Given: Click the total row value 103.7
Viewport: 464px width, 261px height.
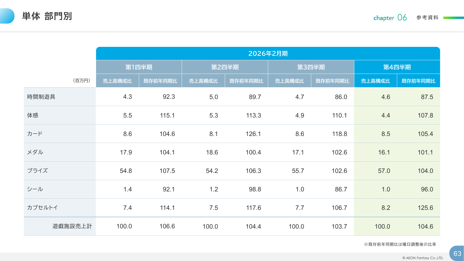Looking at the screenshot, I should pyautogui.click(x=339, y=226).
